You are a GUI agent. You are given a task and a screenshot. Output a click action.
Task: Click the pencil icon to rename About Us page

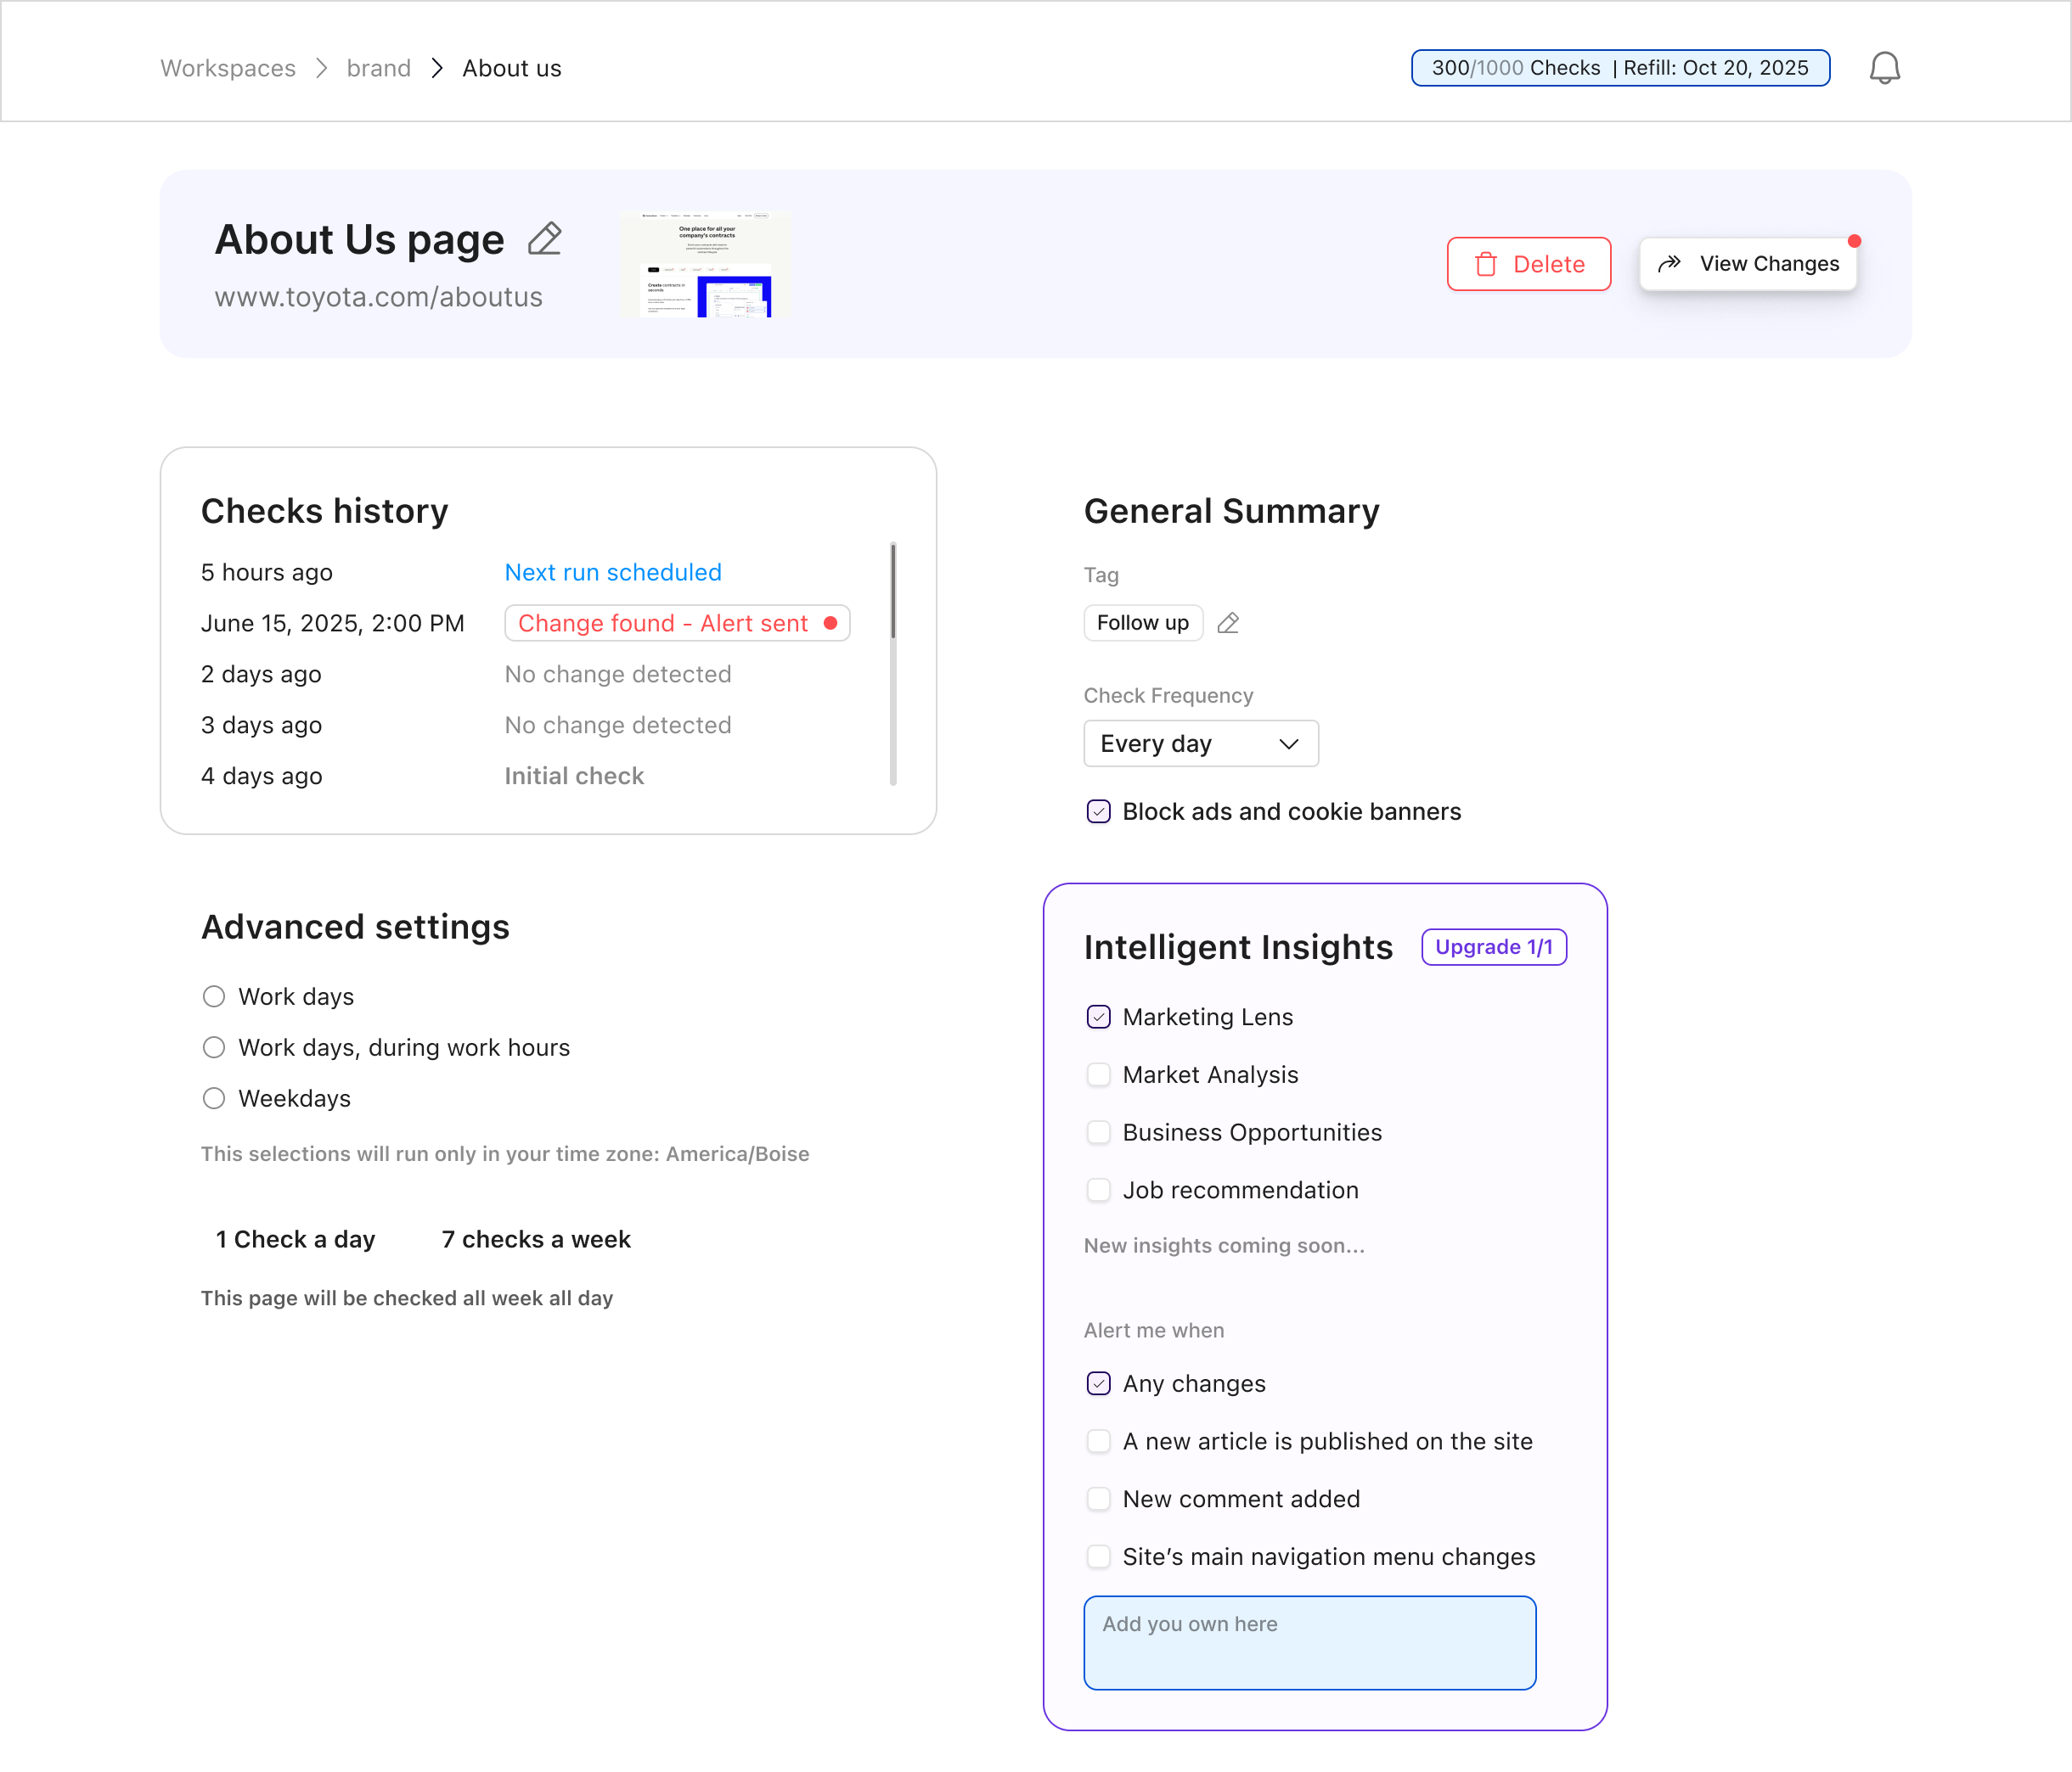point(544,238)
